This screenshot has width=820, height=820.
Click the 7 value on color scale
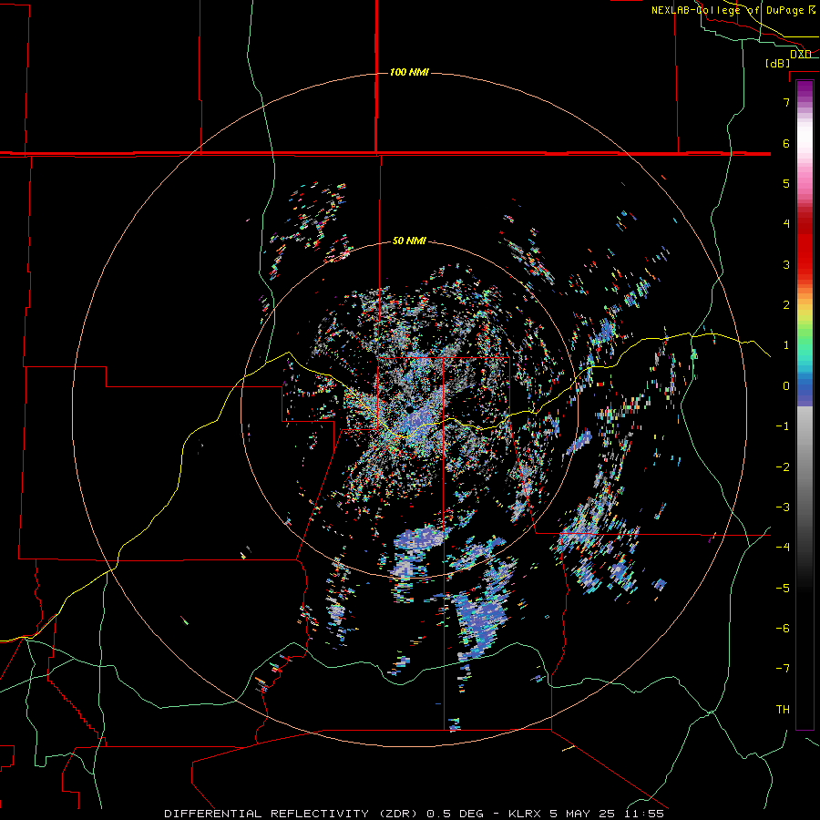786,102
